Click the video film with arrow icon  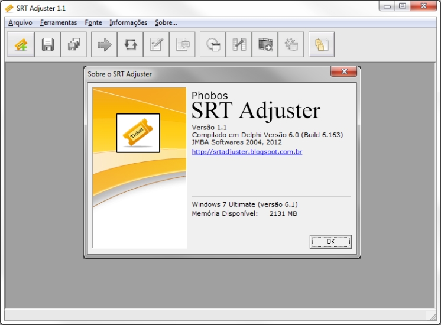tap(265, 45)
